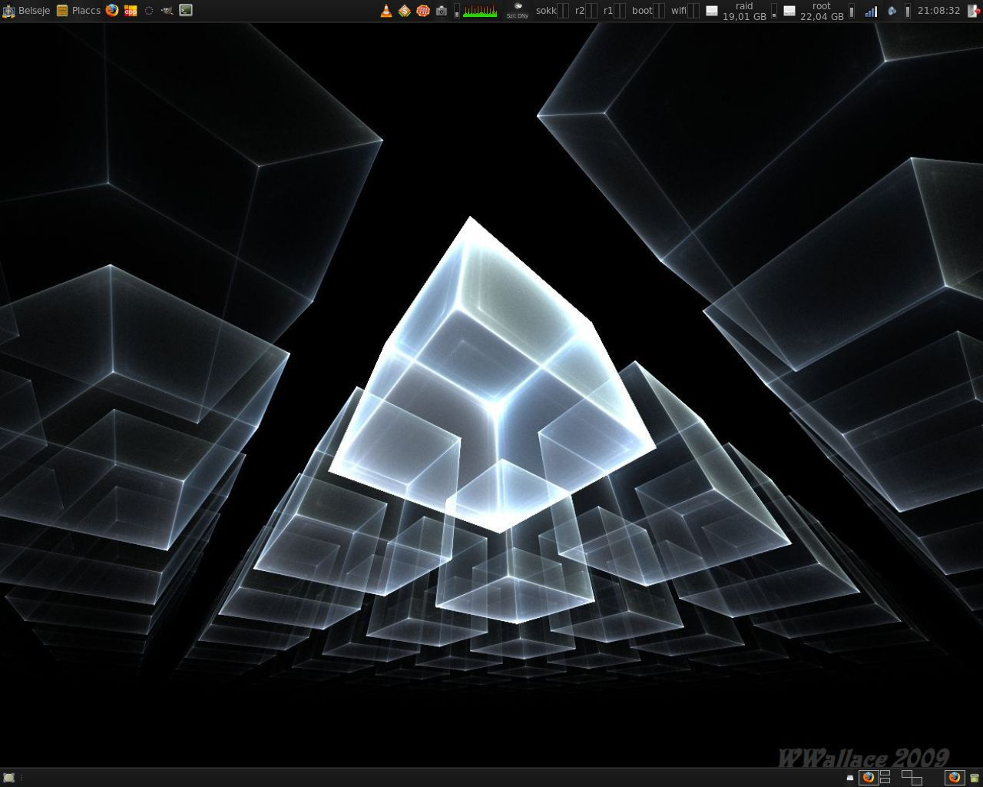Open the screenshot camera icon
The height and width of the screenshot is (787, 983).
[442, 11]
